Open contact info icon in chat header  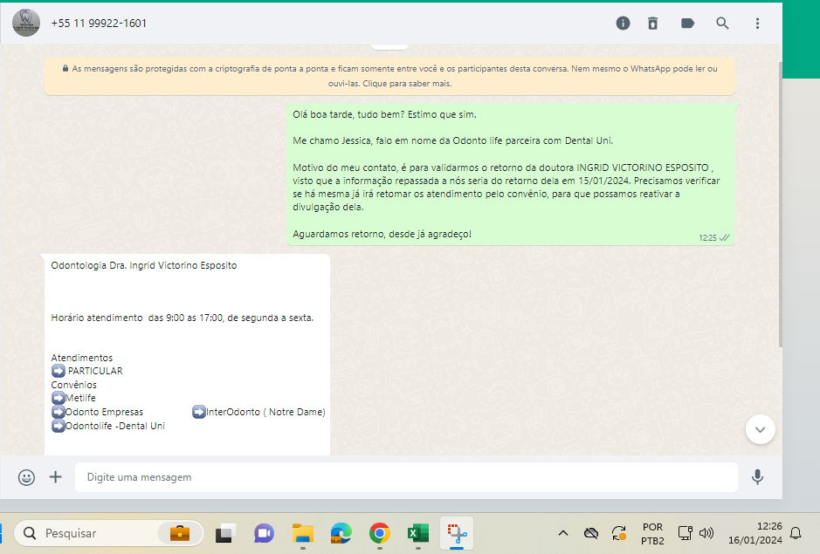623,23
